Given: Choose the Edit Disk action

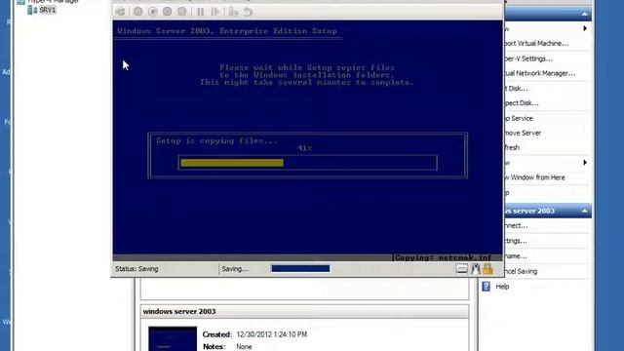Looking at the screenshot, I should coord(516,89).
